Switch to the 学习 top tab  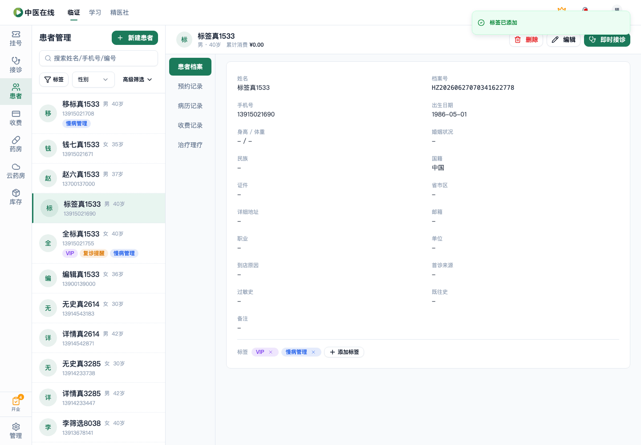95,12
